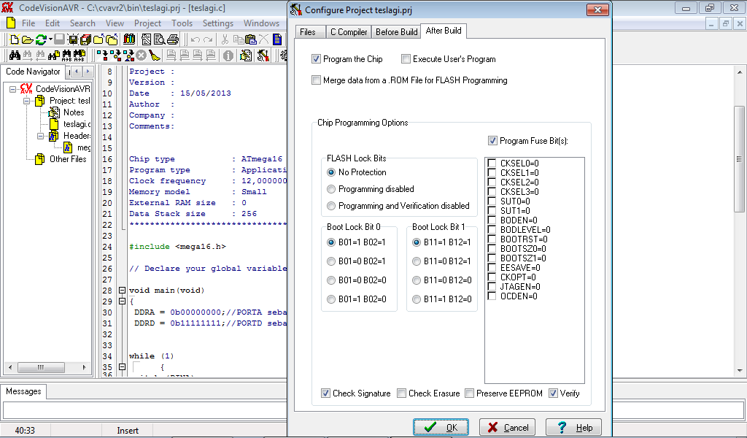Collapse the void main code fold marker
This screenshot has height=438, width=747.
tap(122, 291)
